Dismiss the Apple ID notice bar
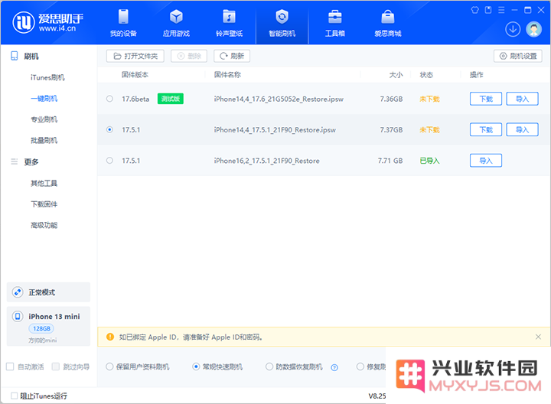This screenshot has height=404, width=551. click(538, 337)
